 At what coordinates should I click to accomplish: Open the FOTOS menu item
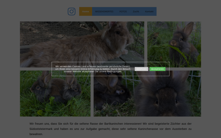tap(123, 11)
